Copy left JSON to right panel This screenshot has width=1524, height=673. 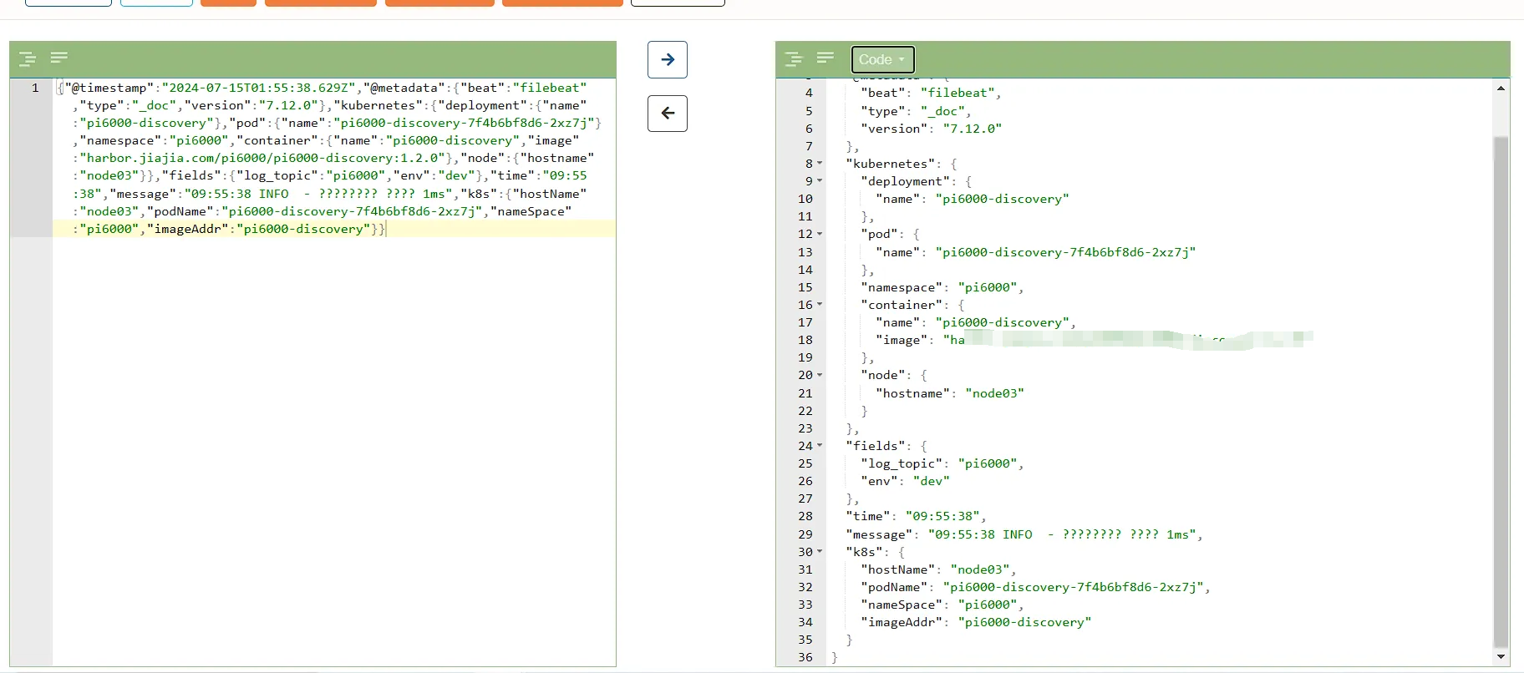(668, 59)
